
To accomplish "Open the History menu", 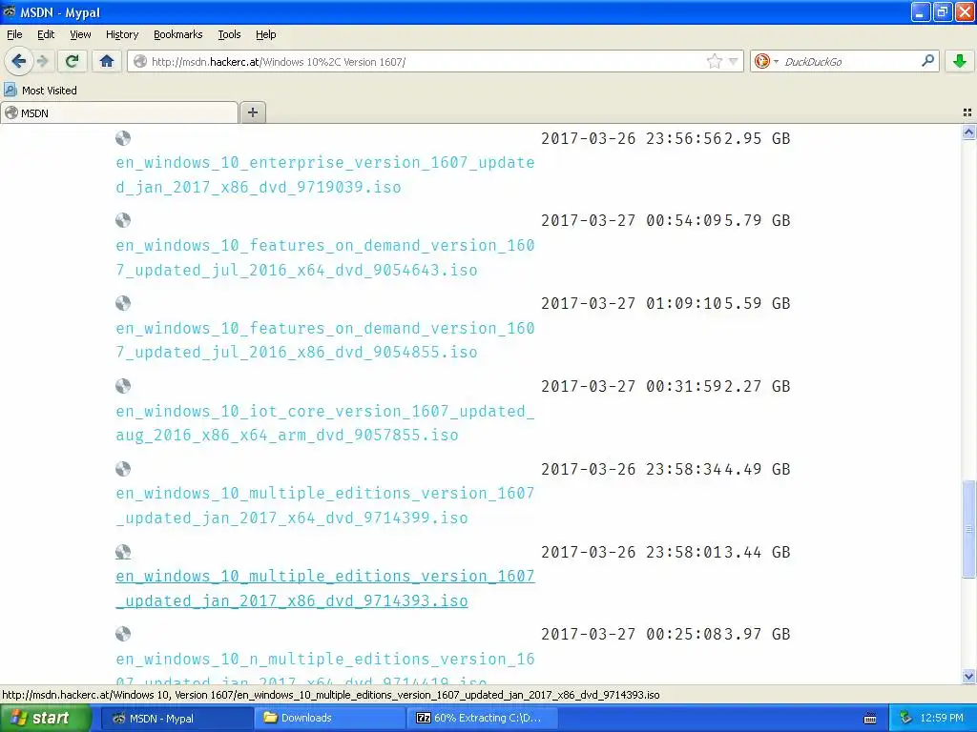I will coord(121,34).
